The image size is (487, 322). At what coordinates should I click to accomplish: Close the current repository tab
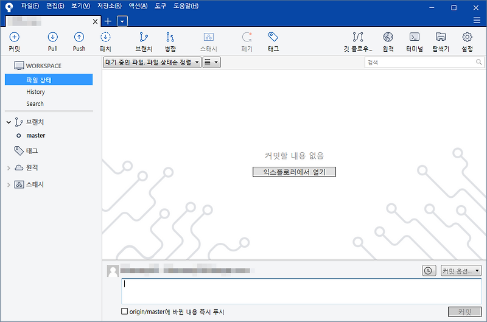click(95, 21)
